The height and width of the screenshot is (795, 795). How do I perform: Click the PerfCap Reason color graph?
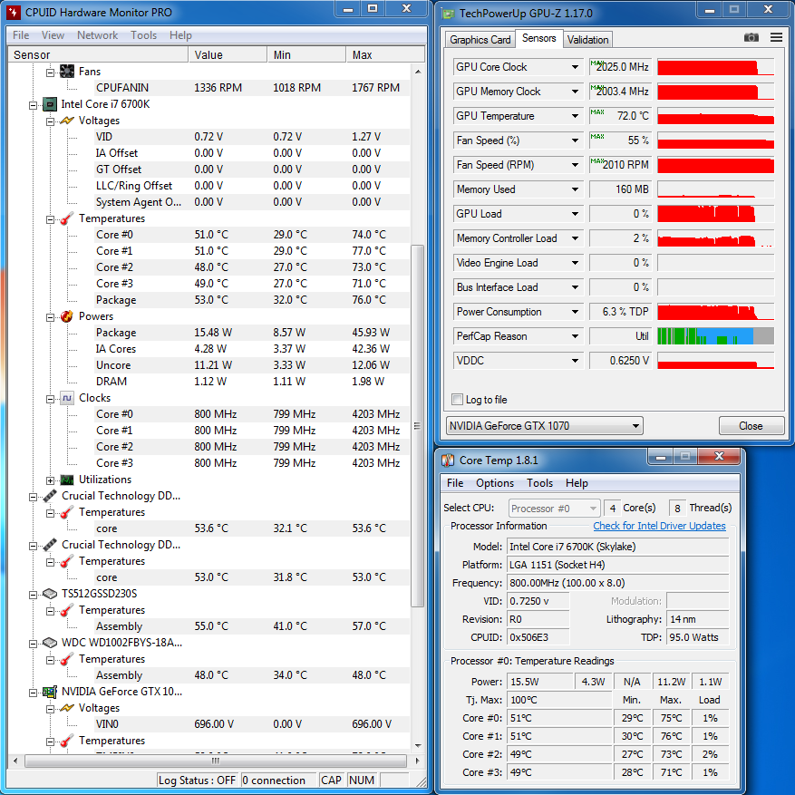point(715,336)
